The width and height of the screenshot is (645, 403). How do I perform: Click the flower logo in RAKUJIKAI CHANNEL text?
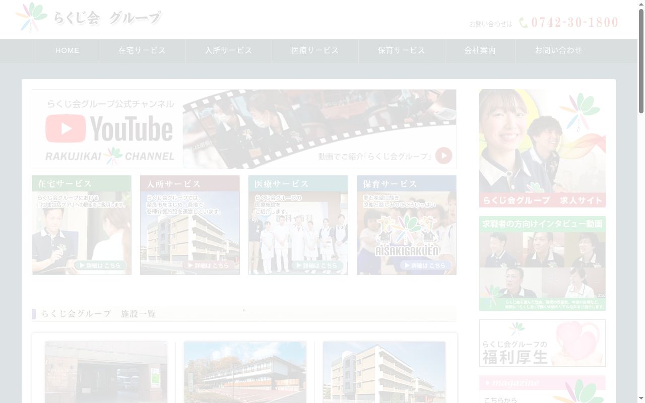[113, 156]
